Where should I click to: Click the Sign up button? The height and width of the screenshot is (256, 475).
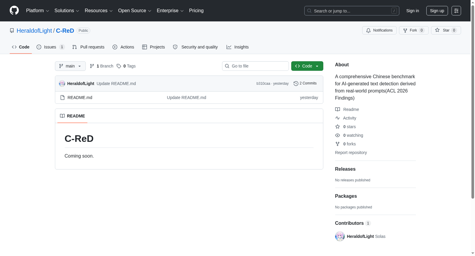tap(437, 11)
